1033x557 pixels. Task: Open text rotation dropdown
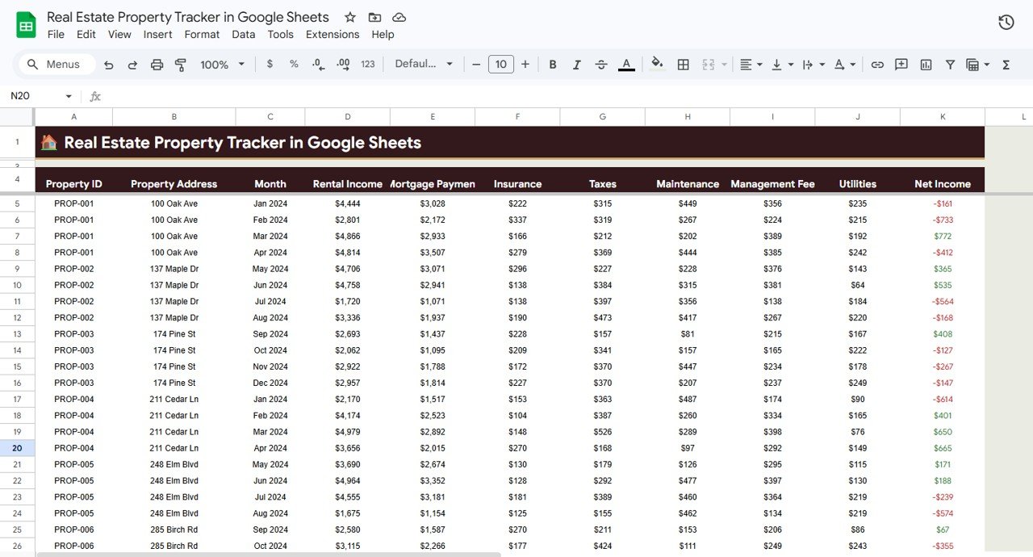click(x=844, y=65)
